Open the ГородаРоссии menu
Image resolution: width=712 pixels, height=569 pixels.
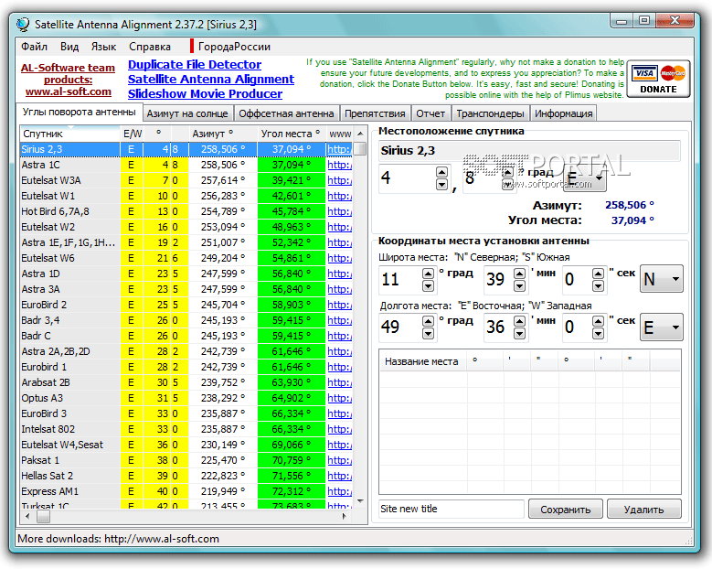[x=234, y=47]
